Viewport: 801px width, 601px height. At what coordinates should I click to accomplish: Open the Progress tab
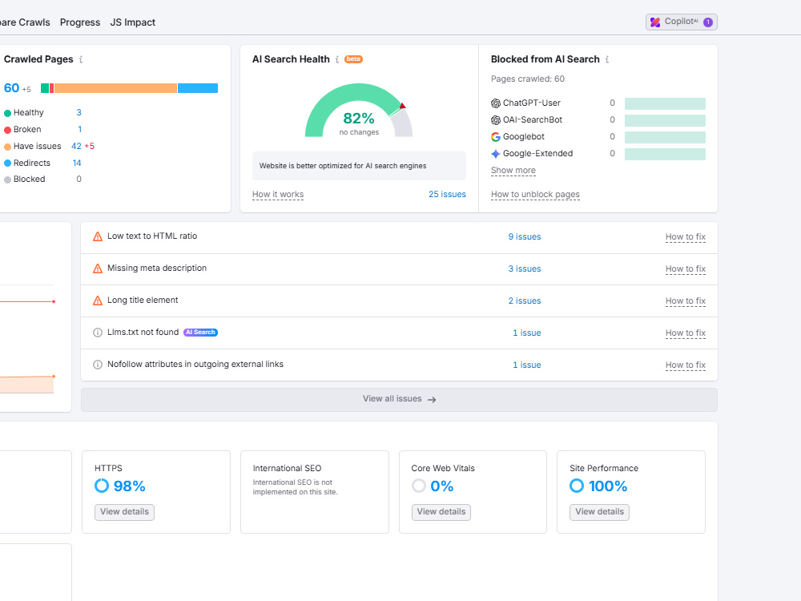79,22
